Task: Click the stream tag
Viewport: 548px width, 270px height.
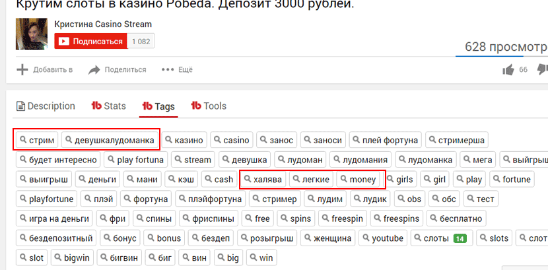Action: coord(193,160)
